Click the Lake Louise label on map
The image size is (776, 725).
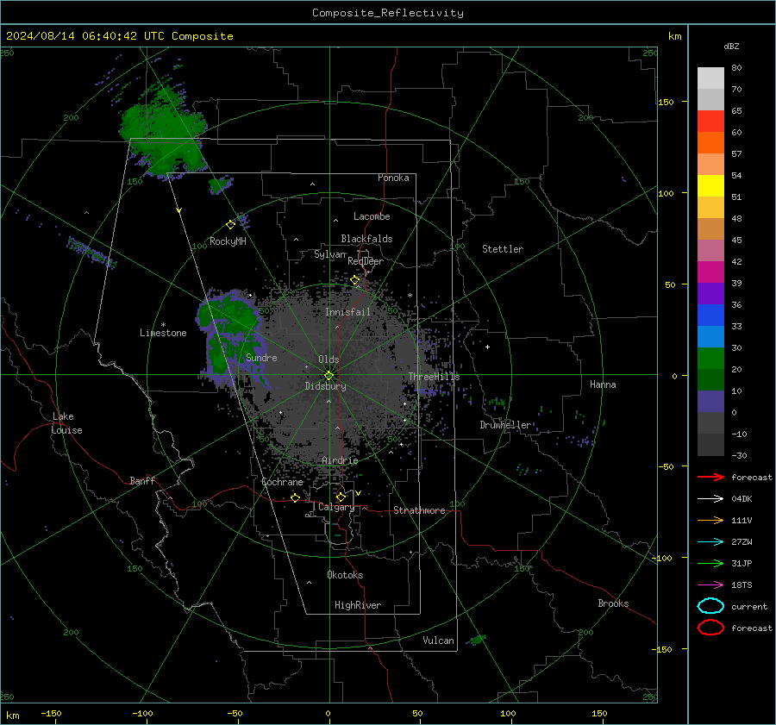coord(66,423)
